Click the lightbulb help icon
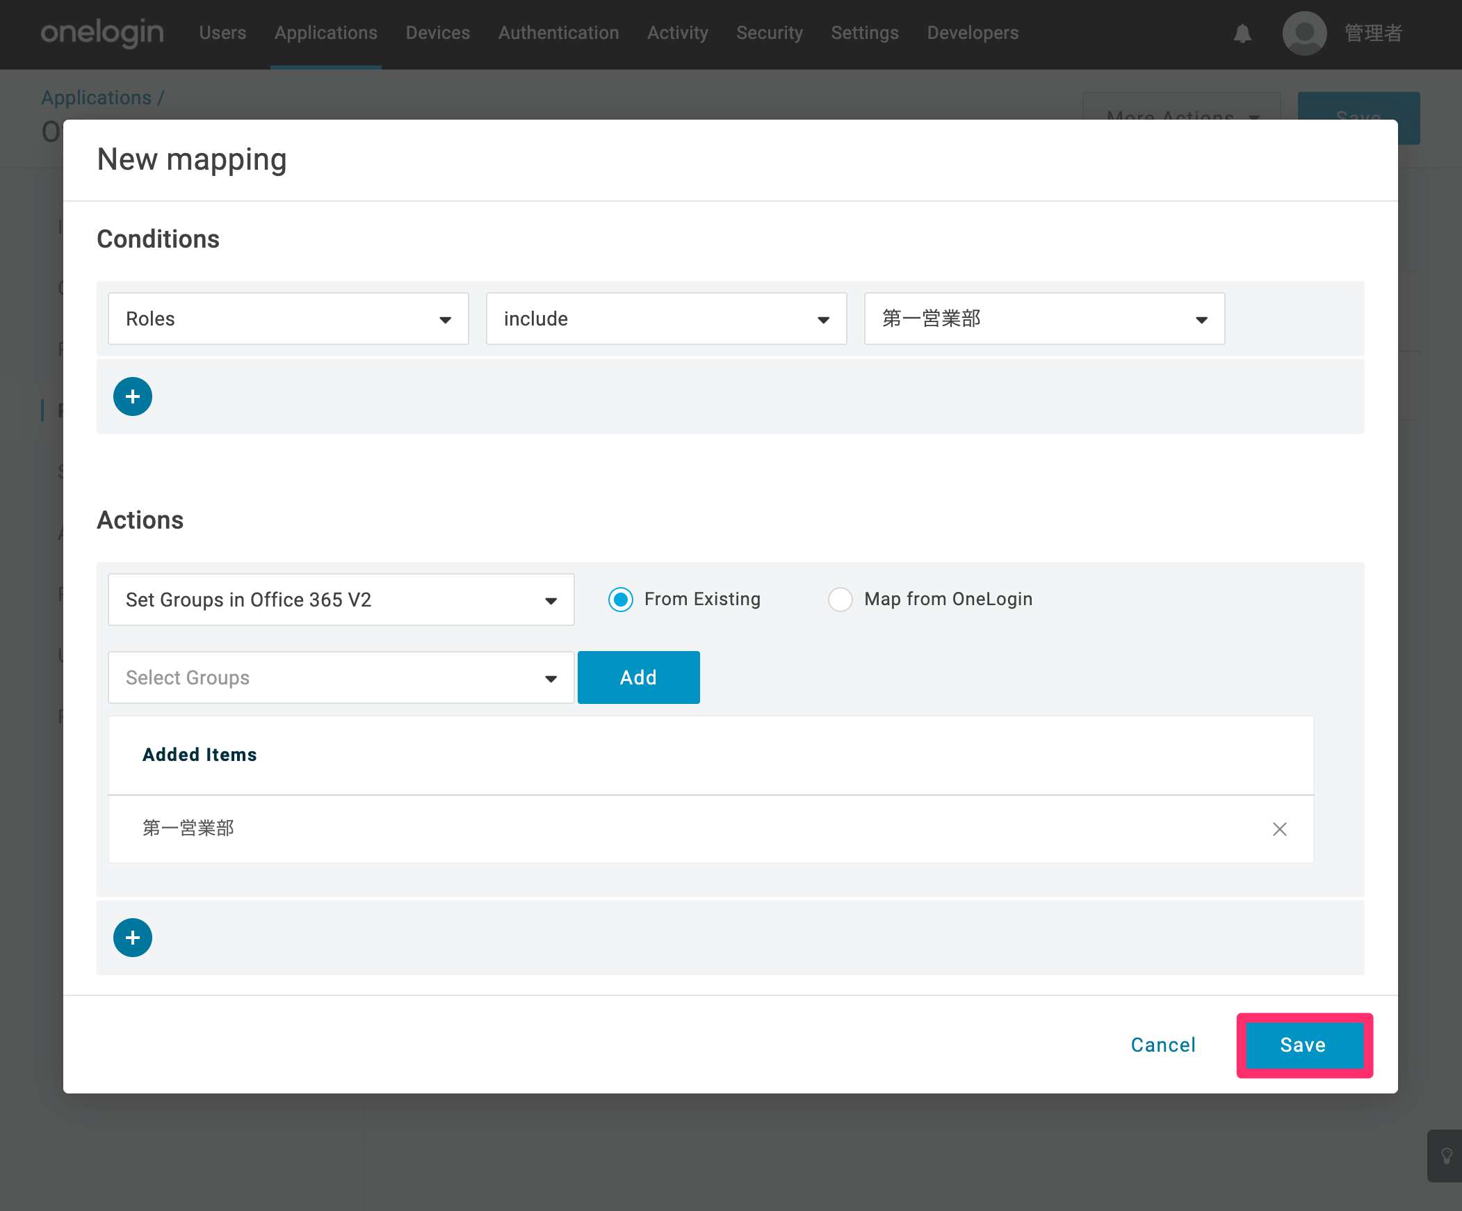Viewport: 1462px width, 1211px height. pyautogui.click(x=1446, y=1156)
